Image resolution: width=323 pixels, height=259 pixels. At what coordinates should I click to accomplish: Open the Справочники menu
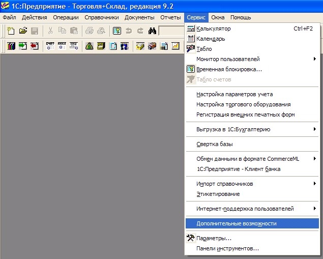pyautogui.click(x=102, y=17)
